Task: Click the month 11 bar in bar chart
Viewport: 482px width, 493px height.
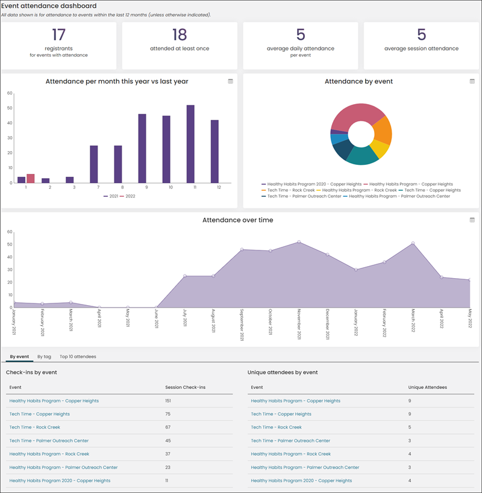Action: (x=190, y=144)
